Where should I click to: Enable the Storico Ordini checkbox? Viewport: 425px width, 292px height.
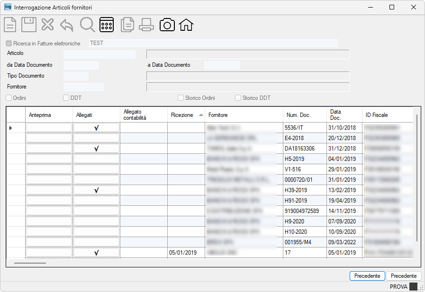click(x=181, y=97)
